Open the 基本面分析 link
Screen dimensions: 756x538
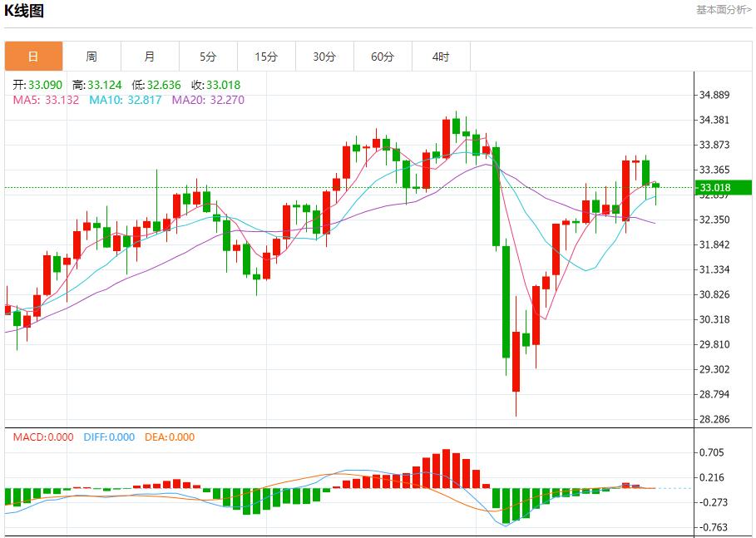point(723,10)
